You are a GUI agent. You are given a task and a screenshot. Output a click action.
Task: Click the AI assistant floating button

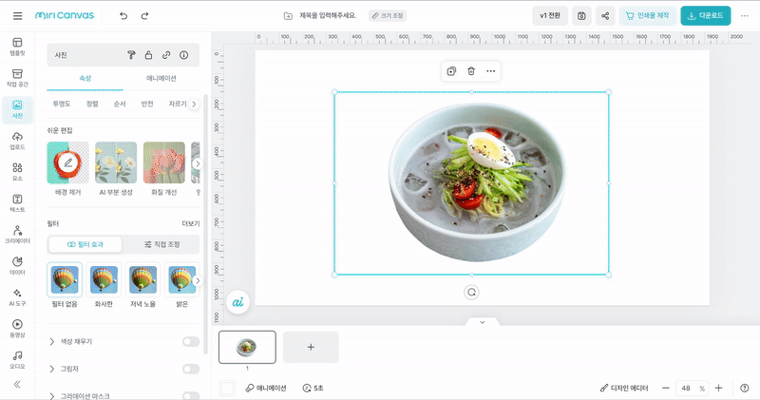(x=238, y=301)
